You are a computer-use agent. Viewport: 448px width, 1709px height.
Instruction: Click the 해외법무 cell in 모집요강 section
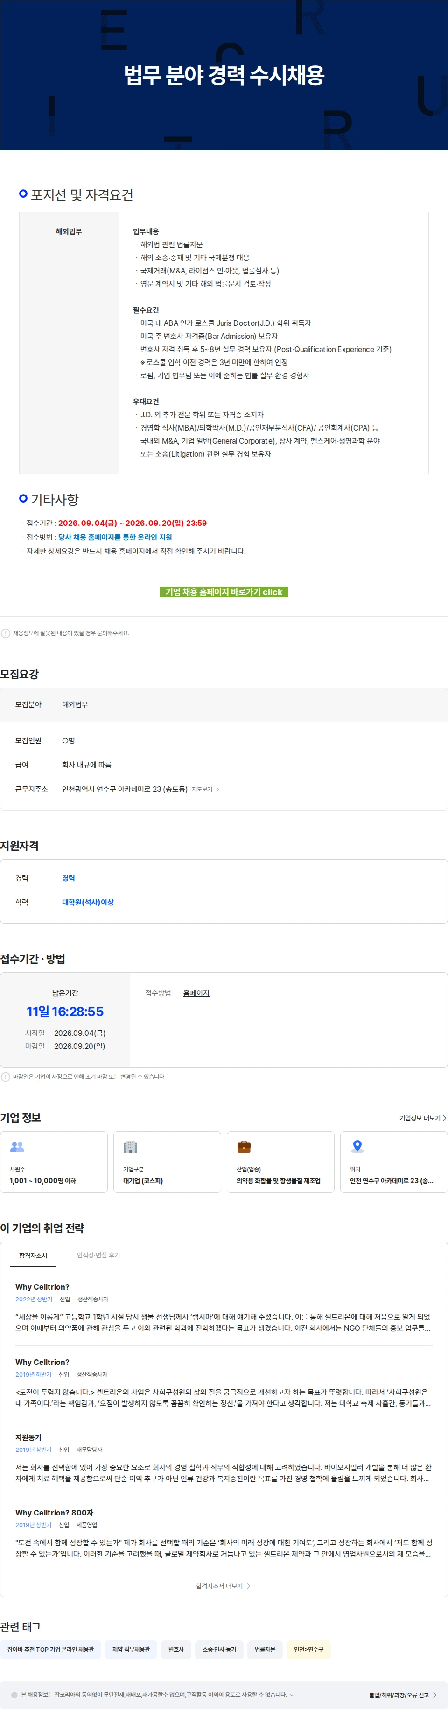[75, 704]
